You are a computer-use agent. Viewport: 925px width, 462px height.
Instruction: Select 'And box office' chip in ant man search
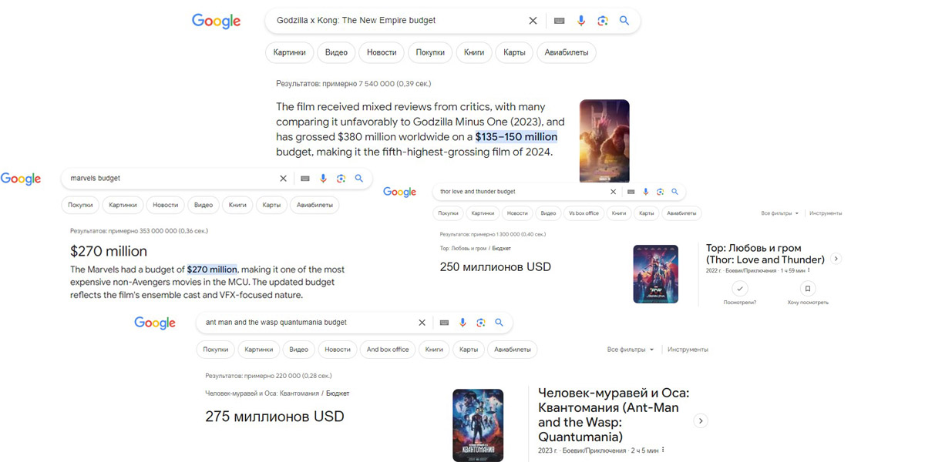click(x=388, y=350)
